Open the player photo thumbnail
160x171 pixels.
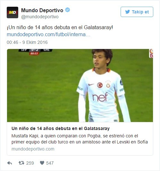(x=80, y=85)
